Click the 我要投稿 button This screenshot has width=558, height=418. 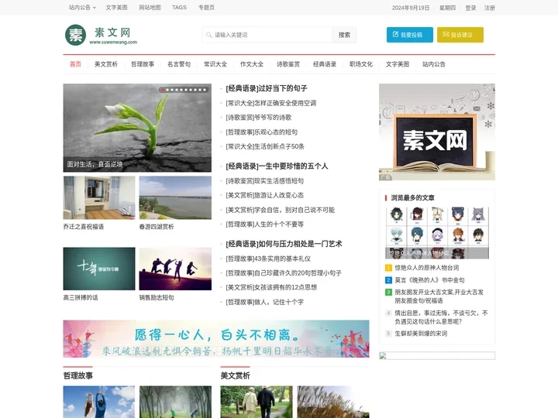click(410, 35)
